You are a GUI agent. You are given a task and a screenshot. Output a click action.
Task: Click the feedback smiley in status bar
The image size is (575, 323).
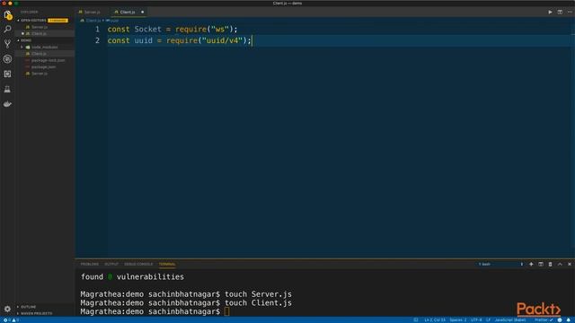[560, 320]
